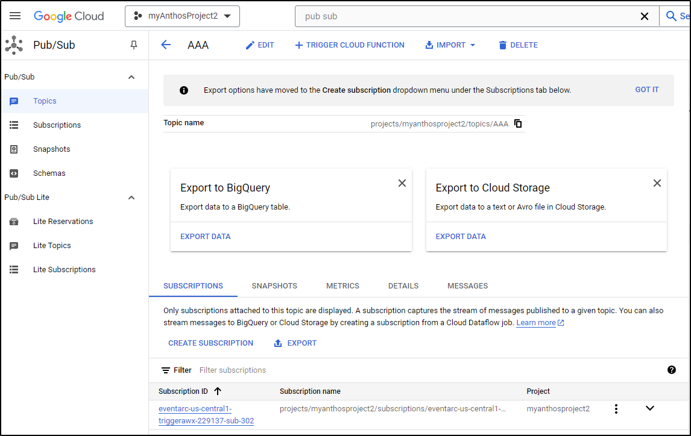Image resolution: width=691 pixels, height=436 pixels.
Task: Click in the pub sub search field
Action: click(x=467, y=16)
